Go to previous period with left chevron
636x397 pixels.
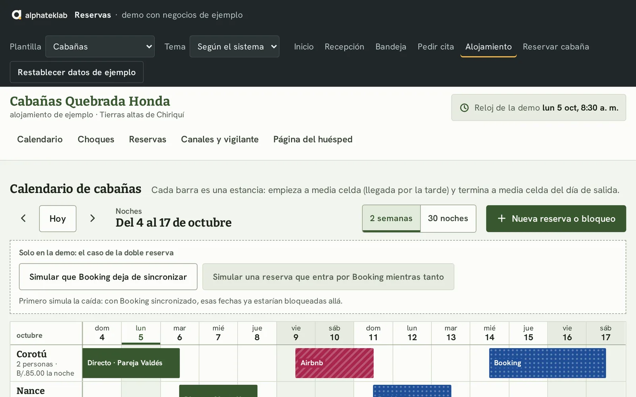[x=23, y=218]
